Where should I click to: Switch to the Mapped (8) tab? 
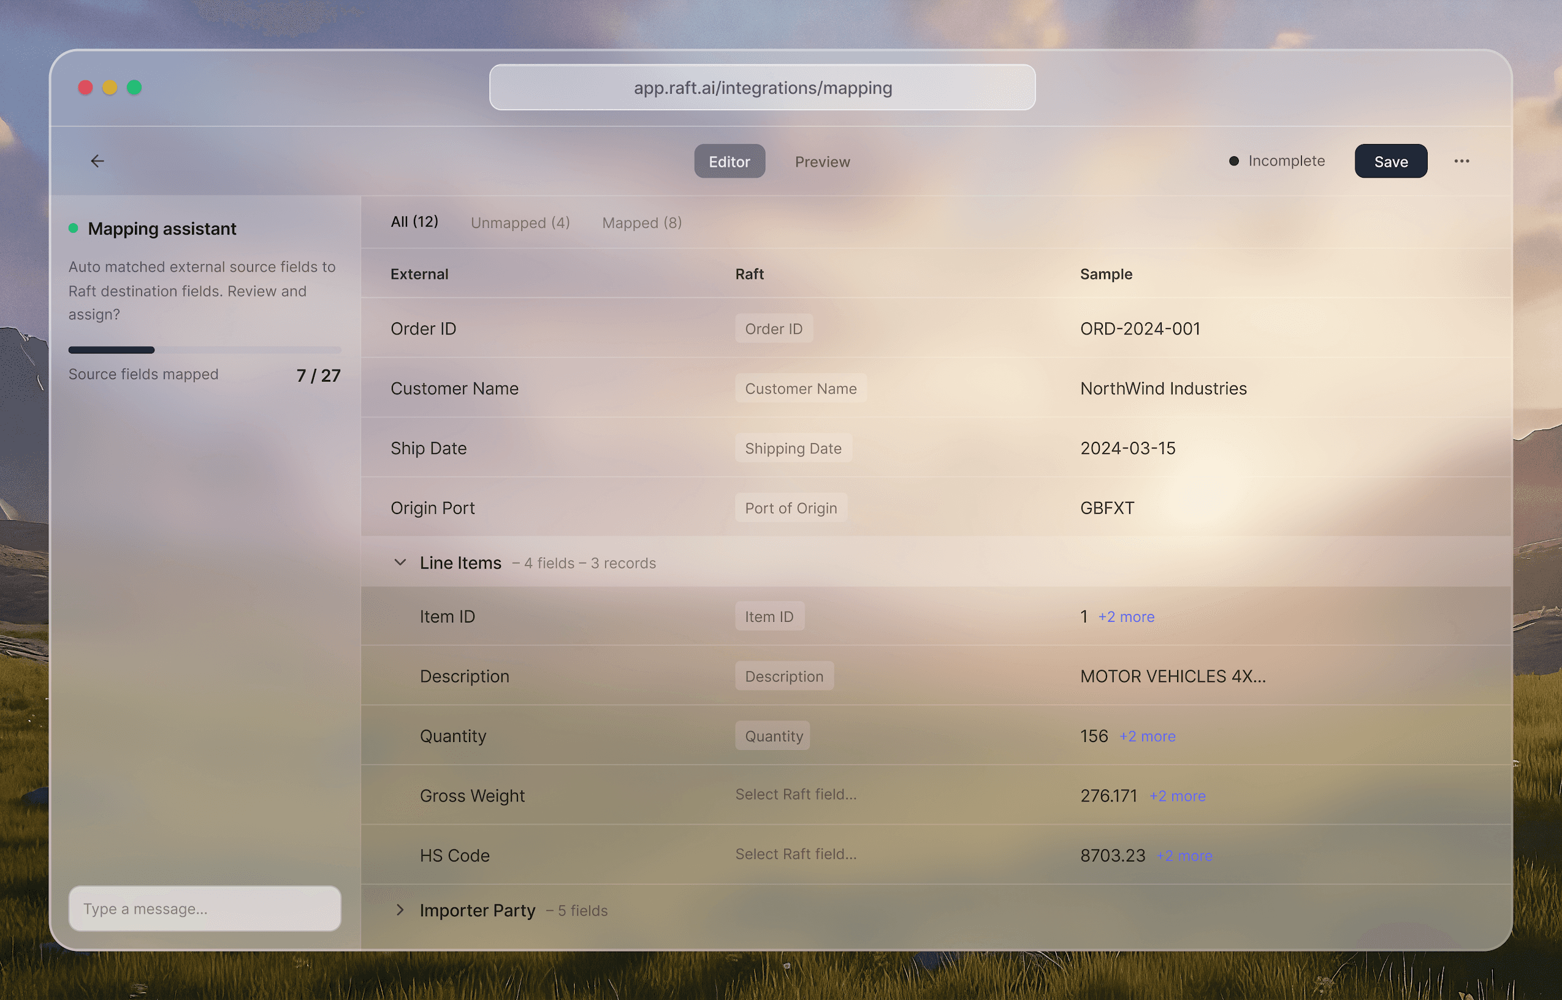click(641, 222)
